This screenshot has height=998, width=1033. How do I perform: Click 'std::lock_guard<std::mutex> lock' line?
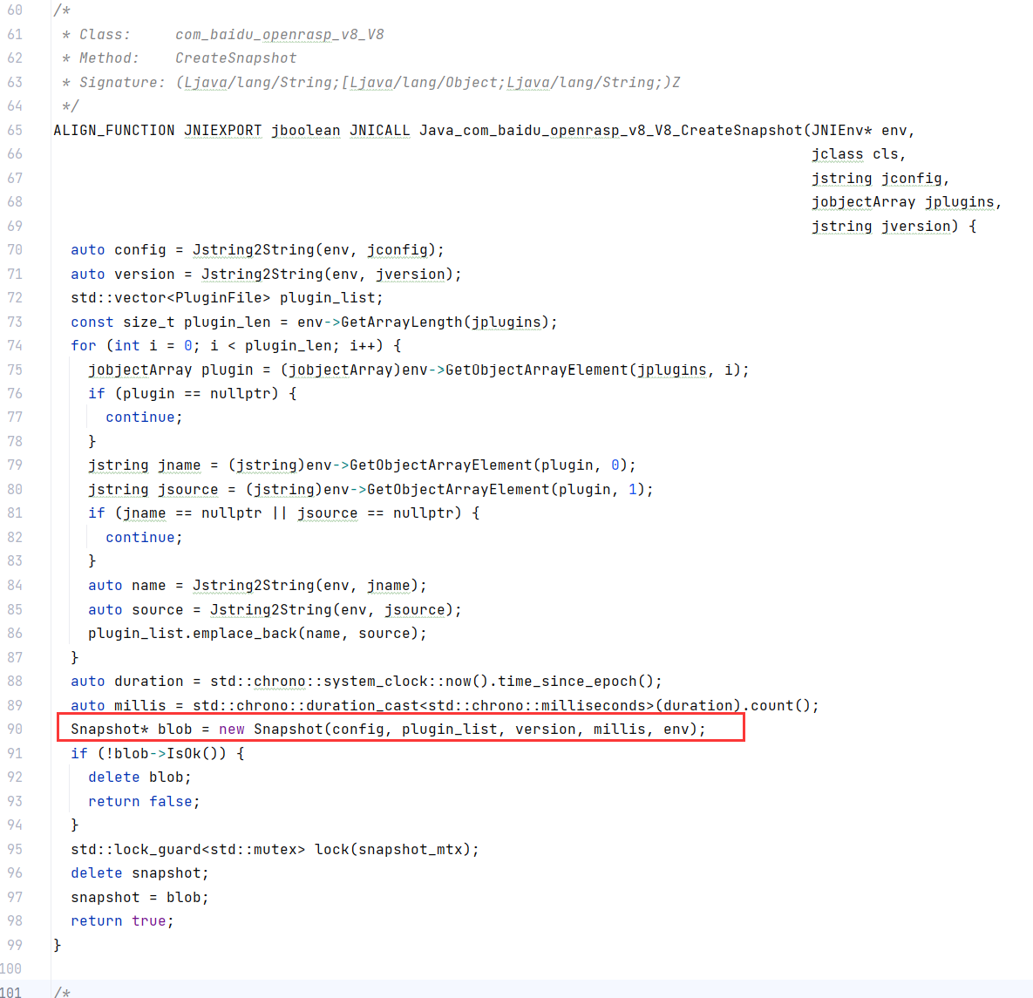tap(275, 849)
